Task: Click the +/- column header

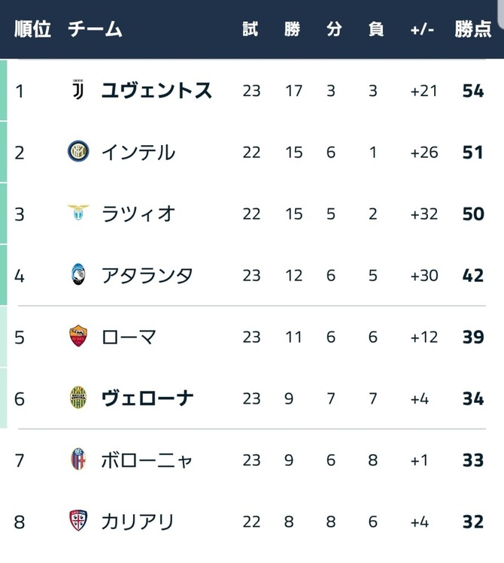Action: 422,29
